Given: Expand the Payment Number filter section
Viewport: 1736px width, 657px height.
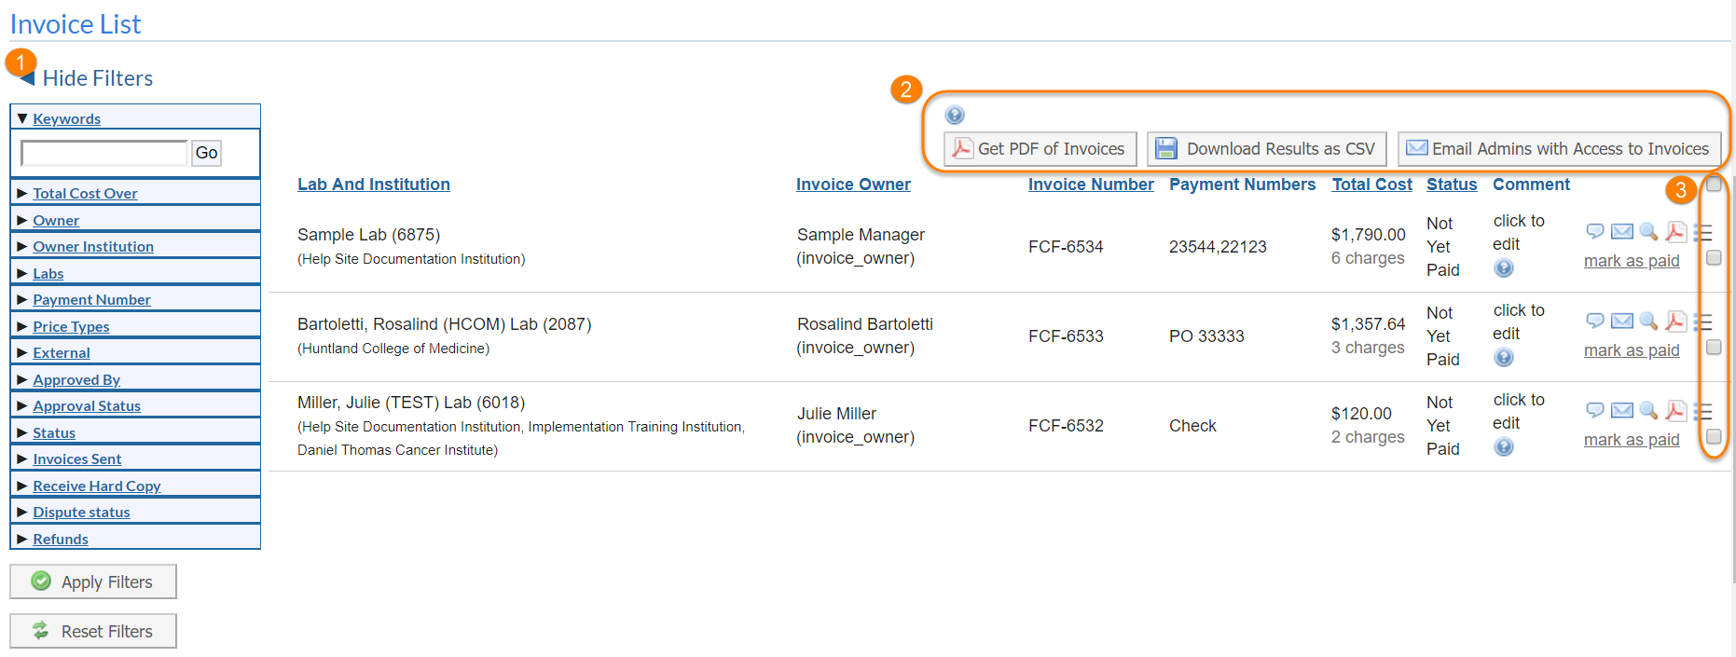Looking at the screenshot, I should pos(91,300).
